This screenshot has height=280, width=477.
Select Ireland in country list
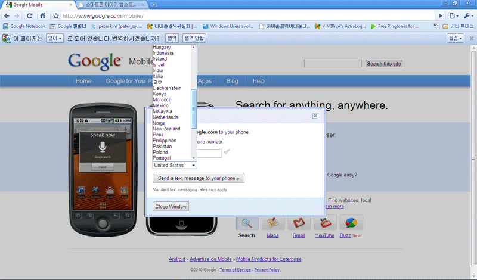[160, 59]
